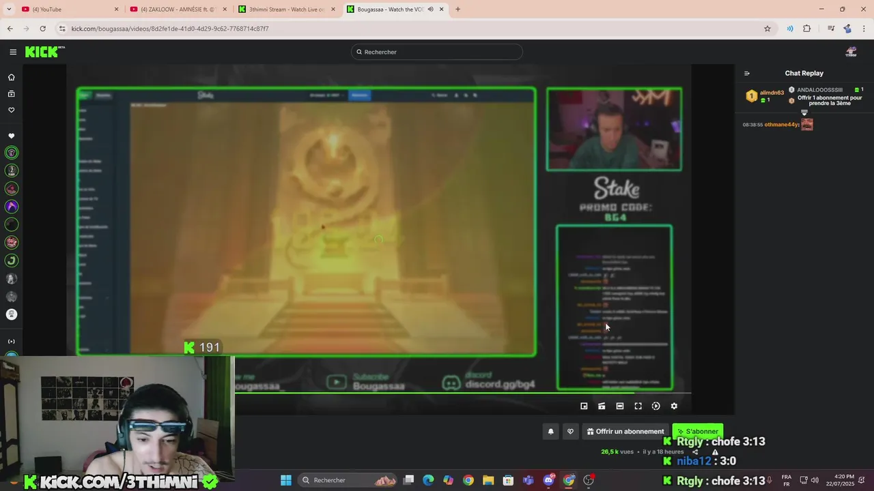Toggle the follow heart button
The height and width of the screenshot is (491, 874).
click(x=570, y=432)
